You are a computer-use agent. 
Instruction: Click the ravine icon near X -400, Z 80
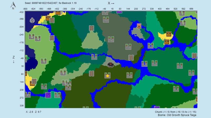(63, 73)
